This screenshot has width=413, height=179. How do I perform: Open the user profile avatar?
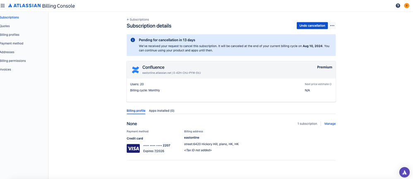406,5
